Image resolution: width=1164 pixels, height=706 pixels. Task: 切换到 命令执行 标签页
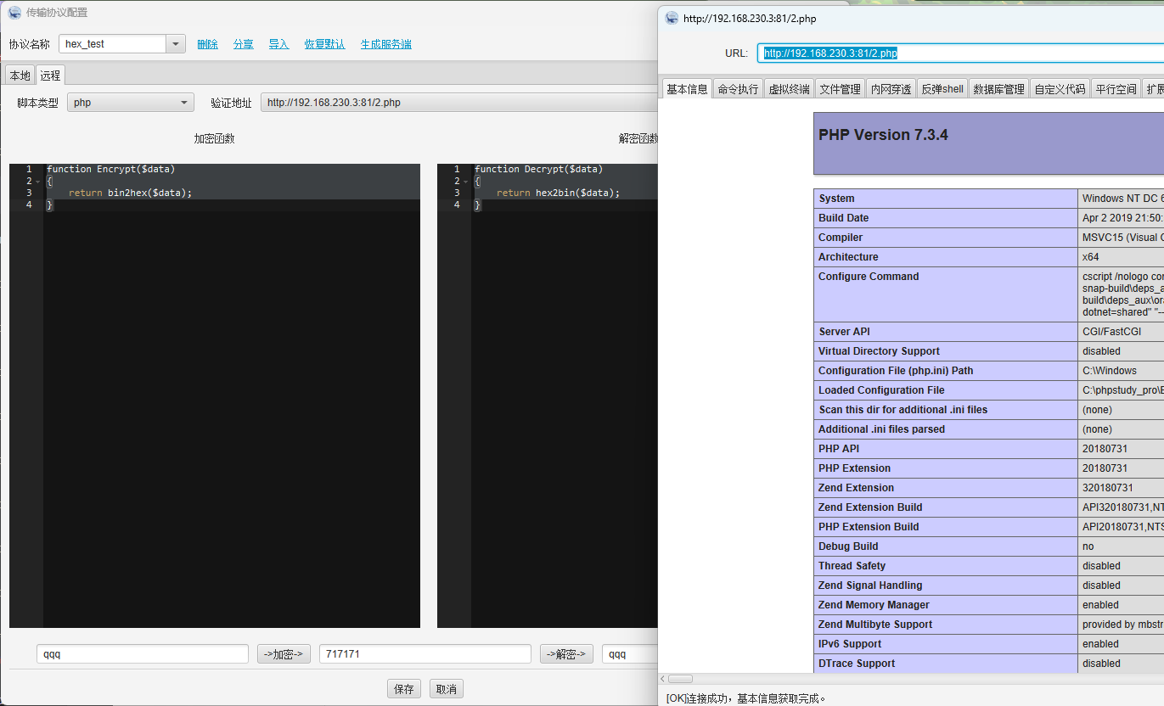click(737, 87)
